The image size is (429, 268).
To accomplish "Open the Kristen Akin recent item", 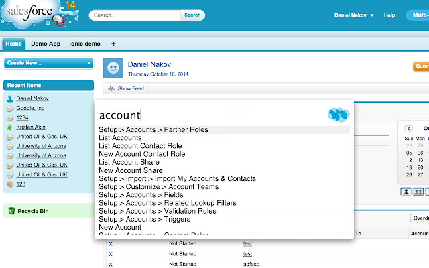I will [x=31, y=127].
